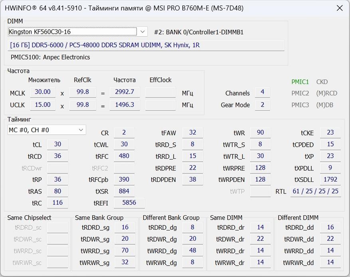Click the tWTR_S value 8
Image resolution: width=350 pixels, height=277 pixels.
click(260, 144)
